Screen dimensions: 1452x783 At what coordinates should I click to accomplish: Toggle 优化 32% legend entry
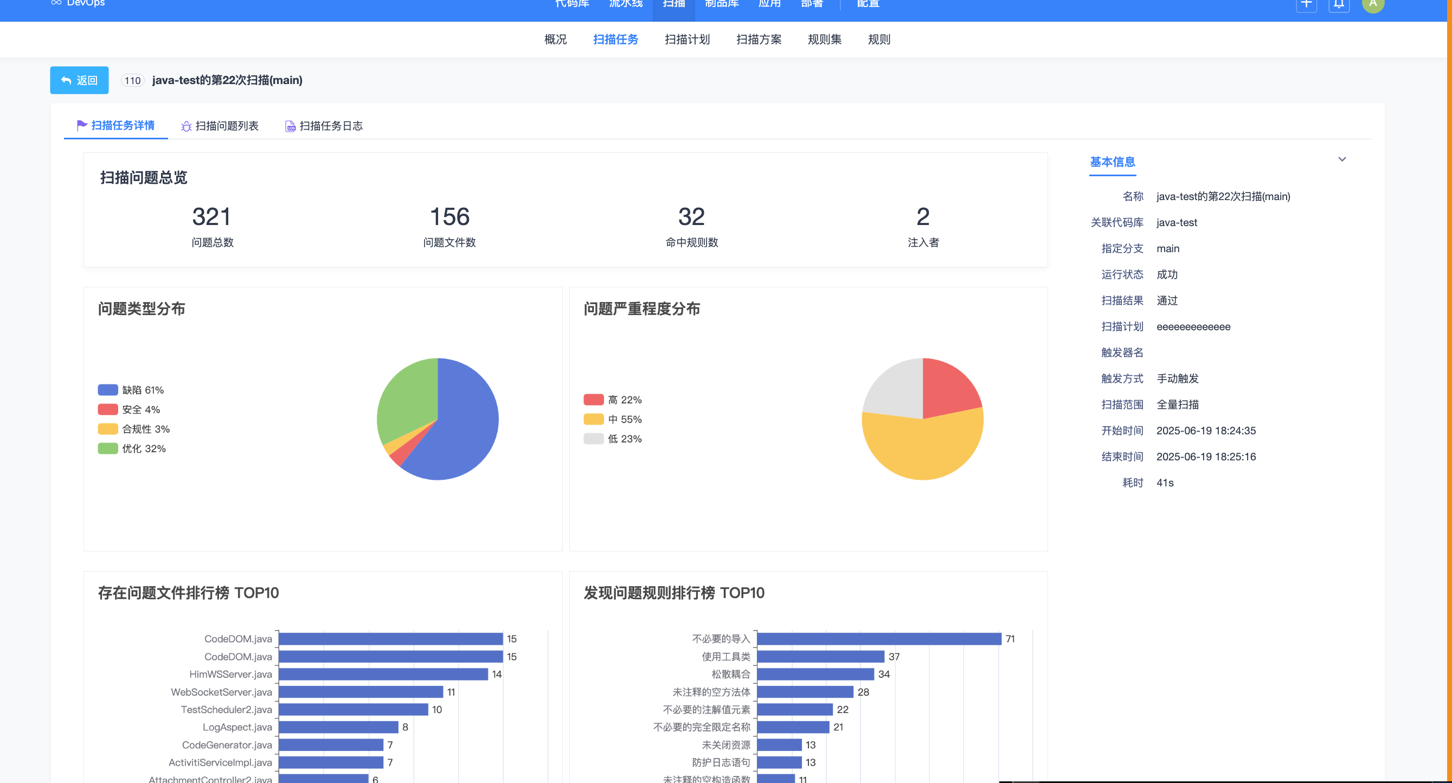tap(132, 449)
